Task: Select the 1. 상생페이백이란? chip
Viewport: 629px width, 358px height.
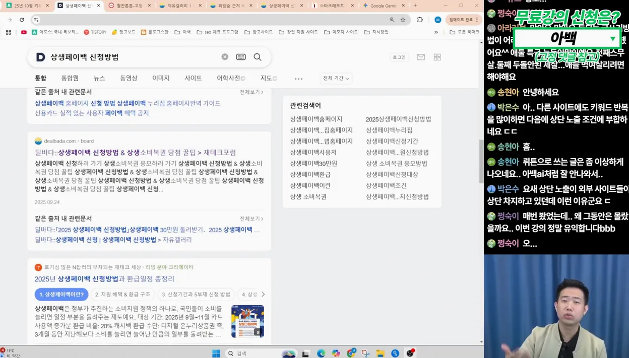Action: [61, 295]
